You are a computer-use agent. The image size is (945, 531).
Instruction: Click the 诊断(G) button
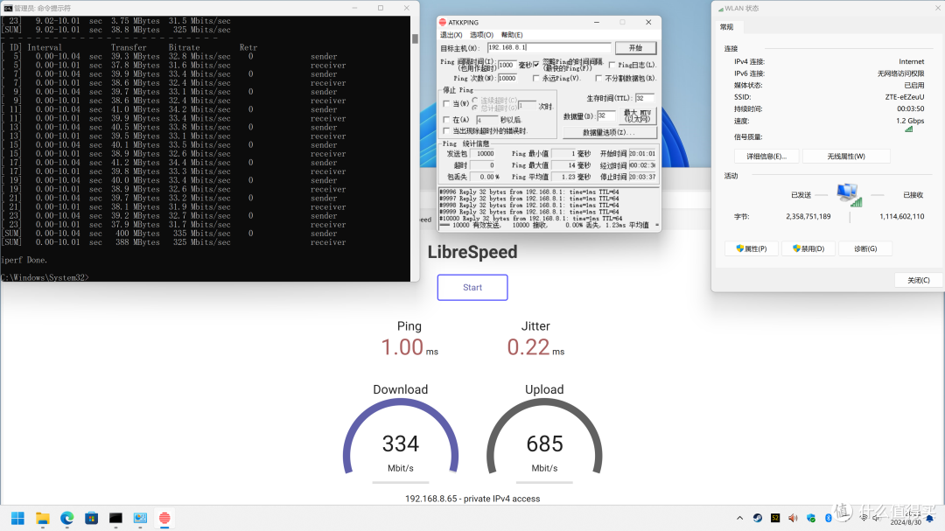[x=865, y=248]
